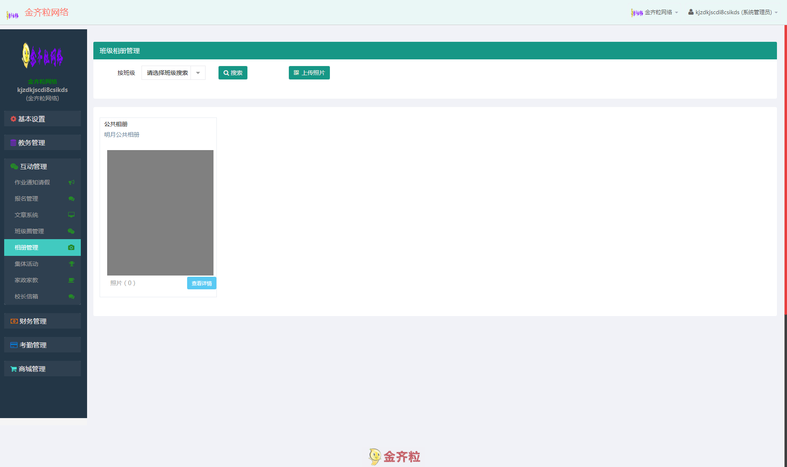The height and width of the screenshot is (467, 787).
Task: Open the kjzdkjscdi8csikds (系统管理员) user menu
Action: (x=733, y=12)
